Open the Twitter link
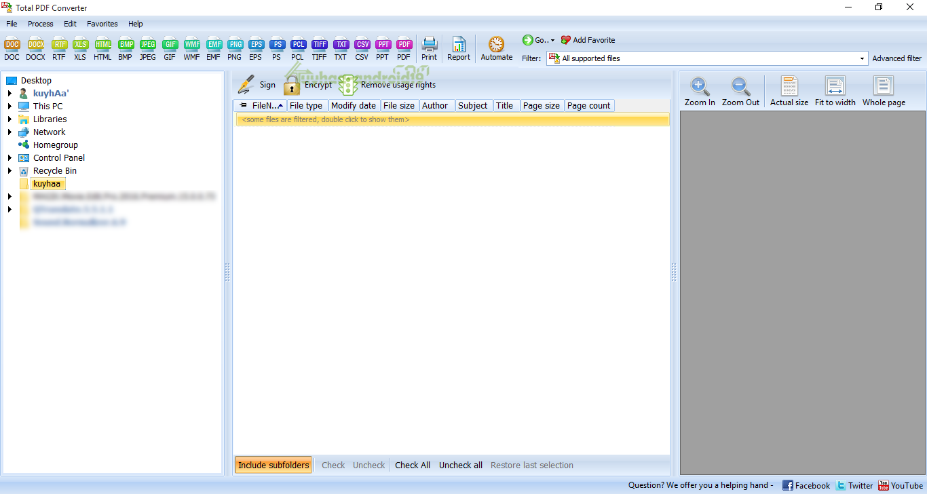Image resolution: width=927 pixels, height=494 pixels. tap(854, 485)
